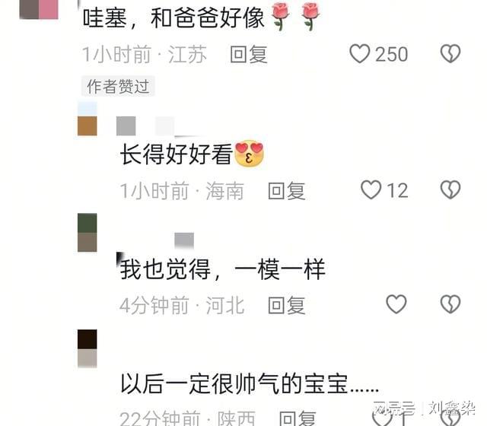Reply to the 陕西 comment via 回复

pyautogui.click(x=298, y=418)
